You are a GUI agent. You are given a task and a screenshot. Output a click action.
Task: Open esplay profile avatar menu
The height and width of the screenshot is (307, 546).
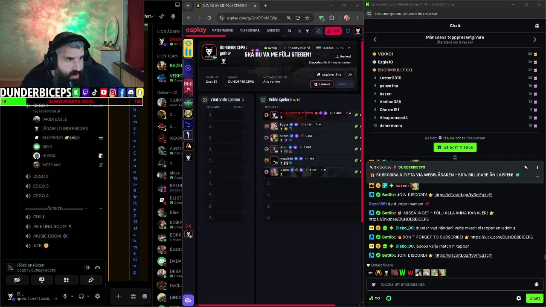(x=358, y=31)
